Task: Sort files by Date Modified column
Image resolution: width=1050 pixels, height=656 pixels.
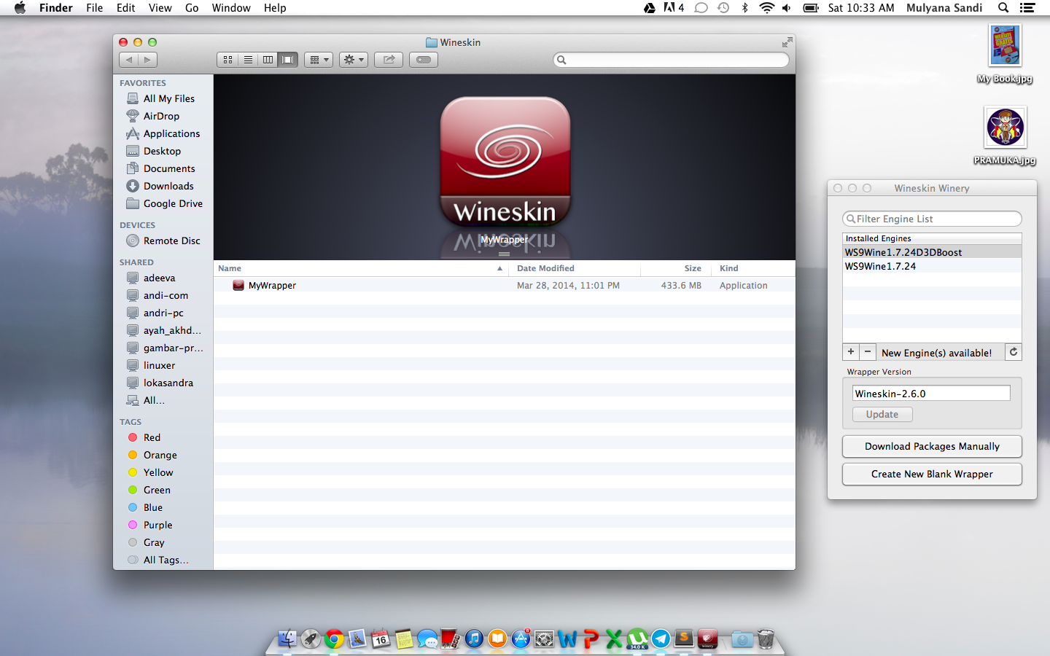Action: coord(575,268)
